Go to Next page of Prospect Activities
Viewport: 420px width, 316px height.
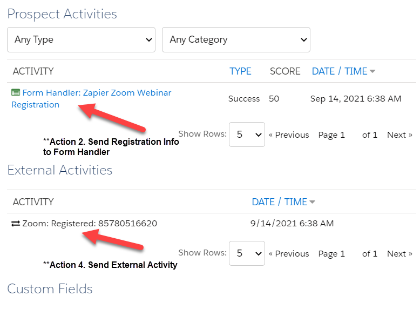click(399, 135)
